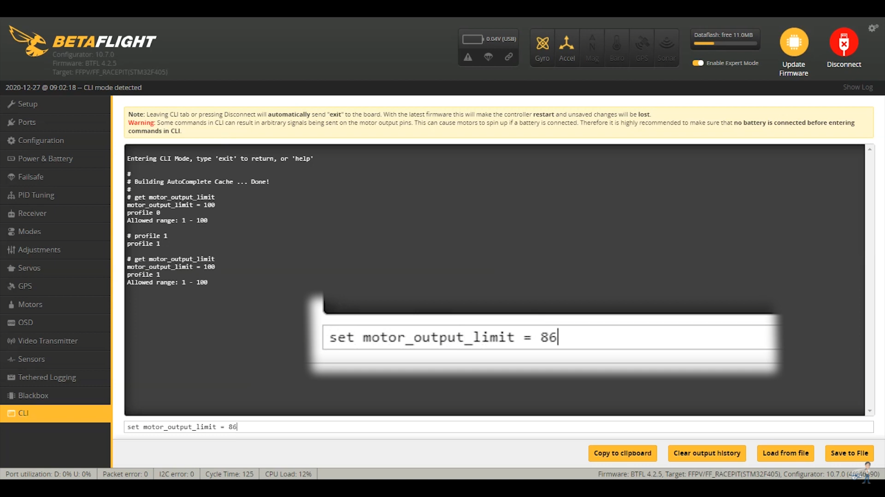Image resolution: width=885 pixels, height=497 pixels.
Task: Click the Baro sensor icon
Action: pos(616,47)
